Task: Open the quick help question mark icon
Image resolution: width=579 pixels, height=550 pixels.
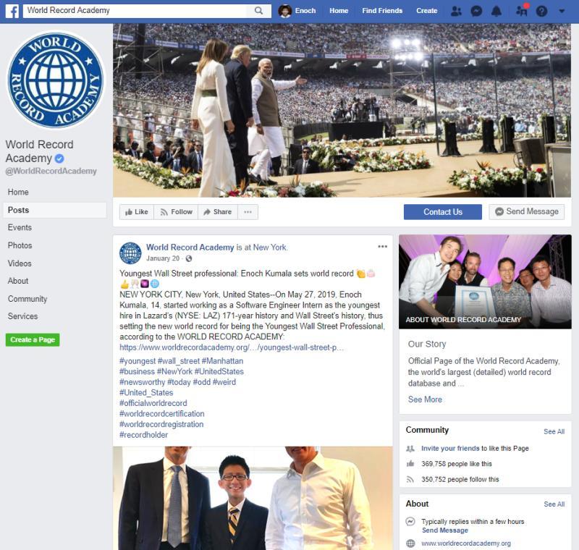Action: click(541, 11)
